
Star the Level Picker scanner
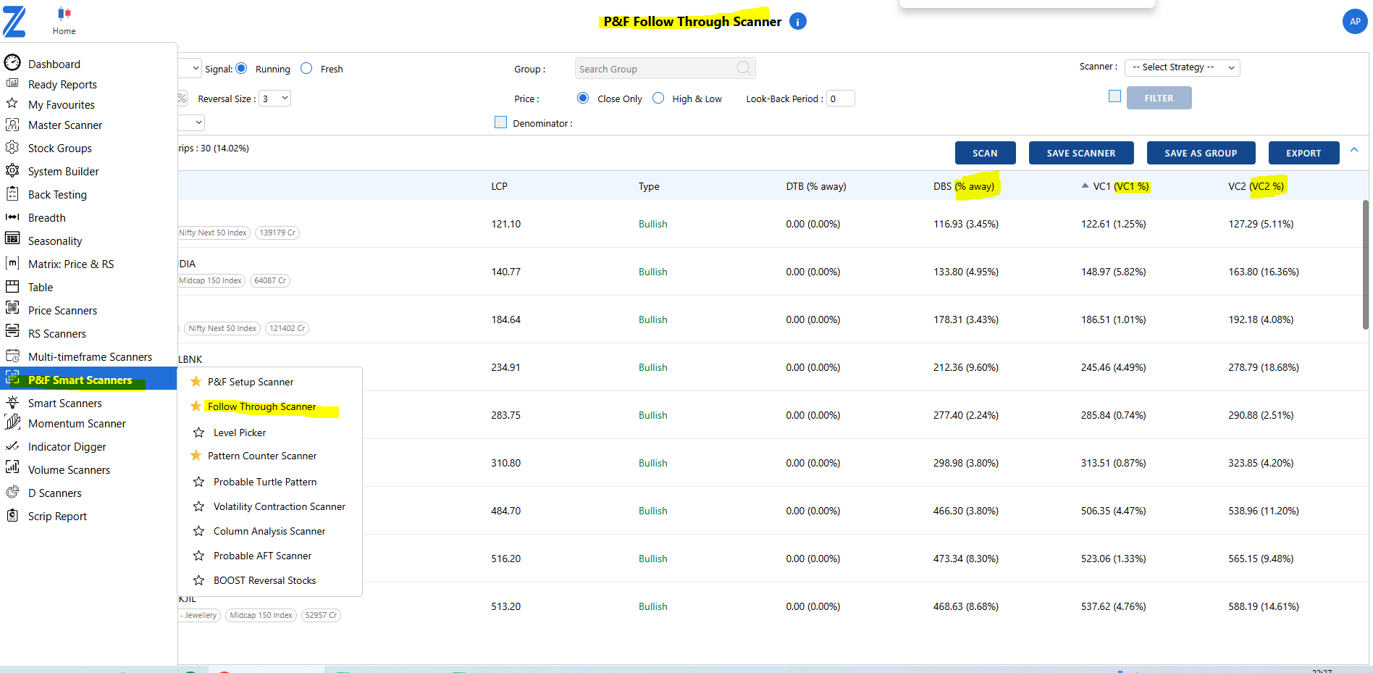pyautogui.click(x=198, y=432)
